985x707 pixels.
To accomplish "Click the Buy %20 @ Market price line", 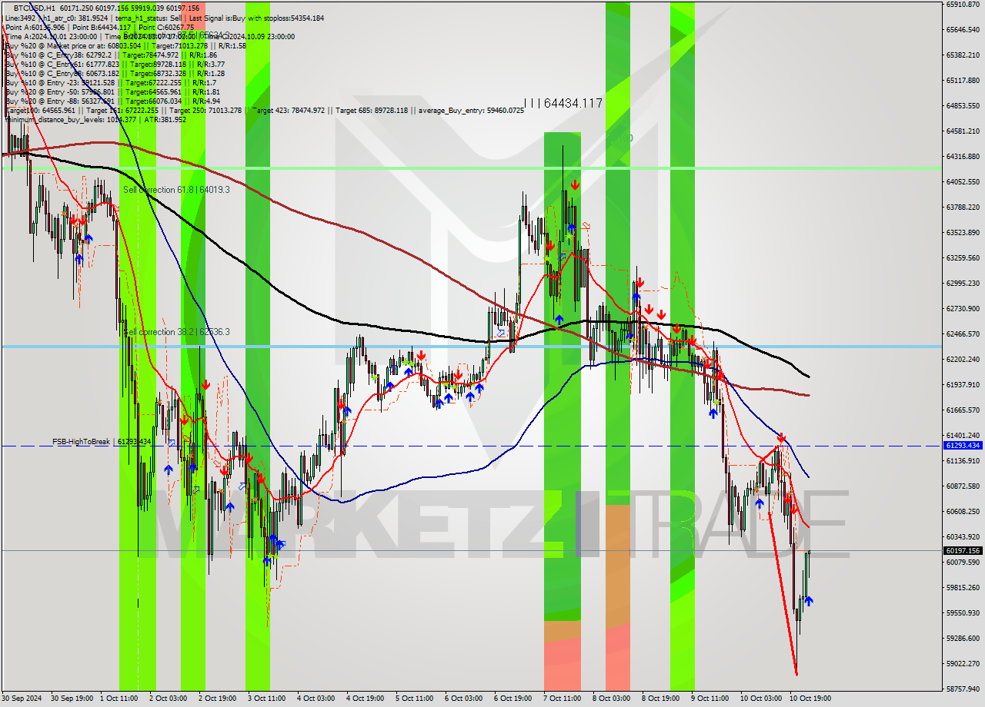I will pos(125,45).
